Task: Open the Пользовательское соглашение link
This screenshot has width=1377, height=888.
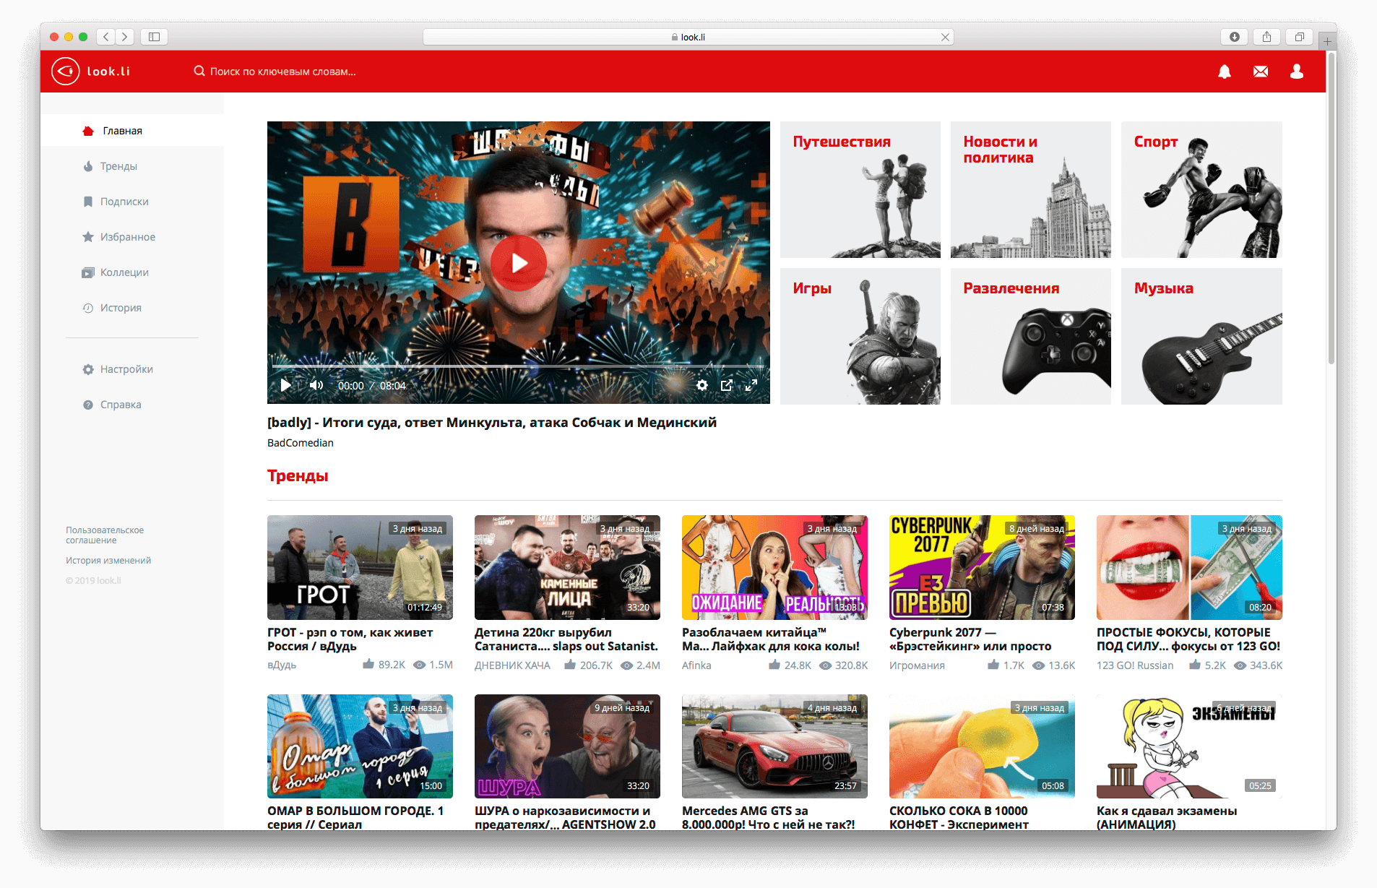Action: click(104, 535)
